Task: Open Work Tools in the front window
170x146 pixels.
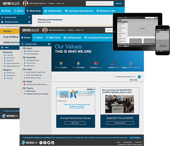Action: [x=53, y=37]
